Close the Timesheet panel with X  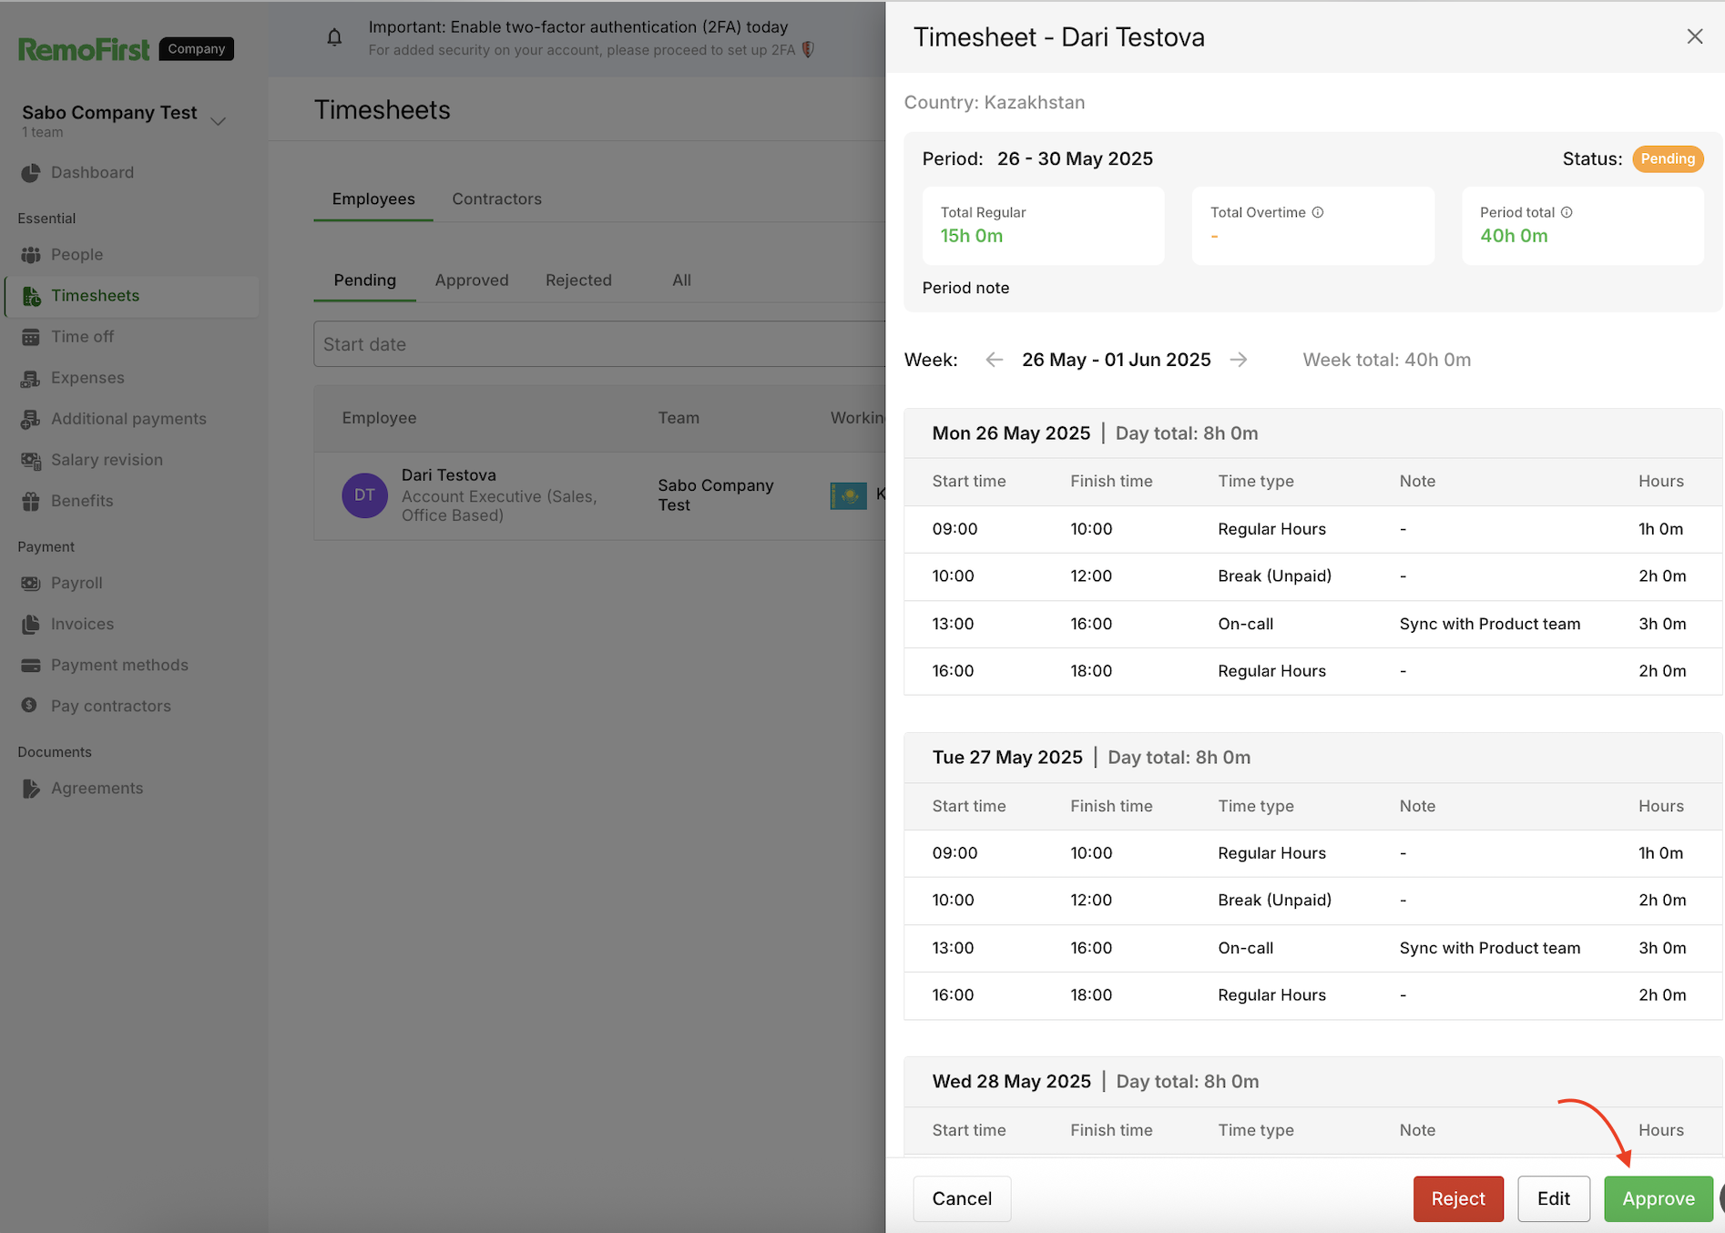tap(1694, 36)
